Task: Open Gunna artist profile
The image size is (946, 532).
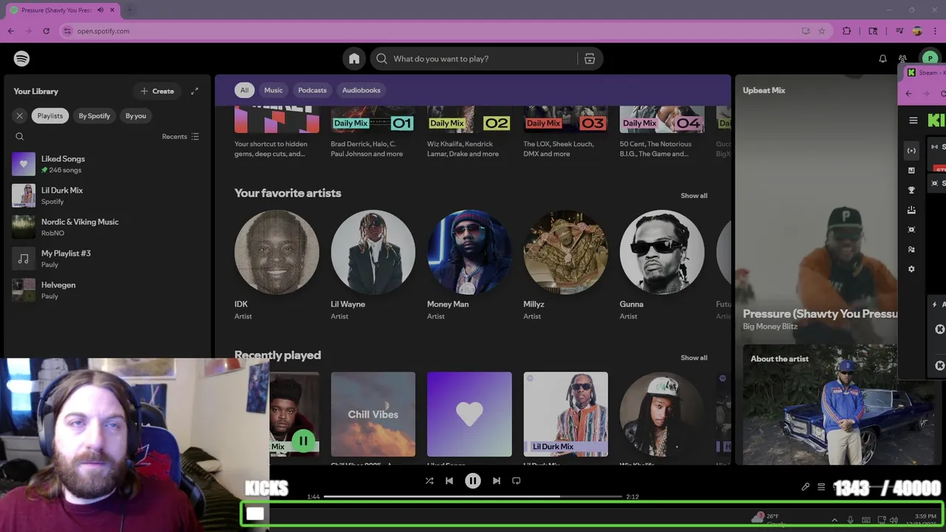Action: (x=661, y=265)
